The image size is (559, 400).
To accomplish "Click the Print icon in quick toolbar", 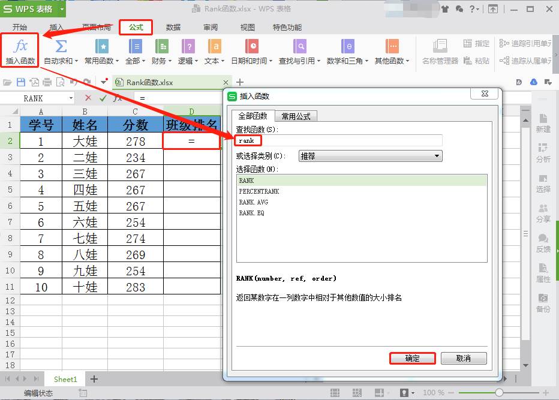I will (47, 82).
